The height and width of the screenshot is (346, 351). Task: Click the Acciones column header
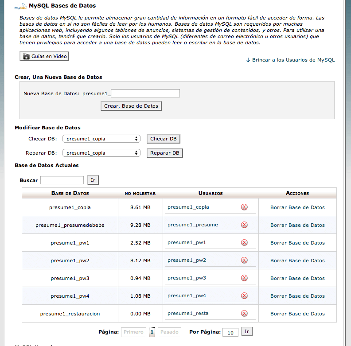297,193
